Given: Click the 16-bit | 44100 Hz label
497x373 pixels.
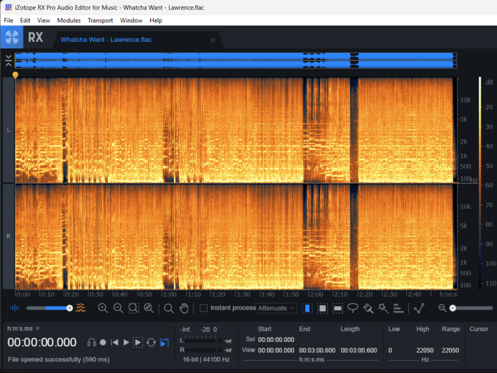Looking at the screenshot, I should (x=206, y=360).
